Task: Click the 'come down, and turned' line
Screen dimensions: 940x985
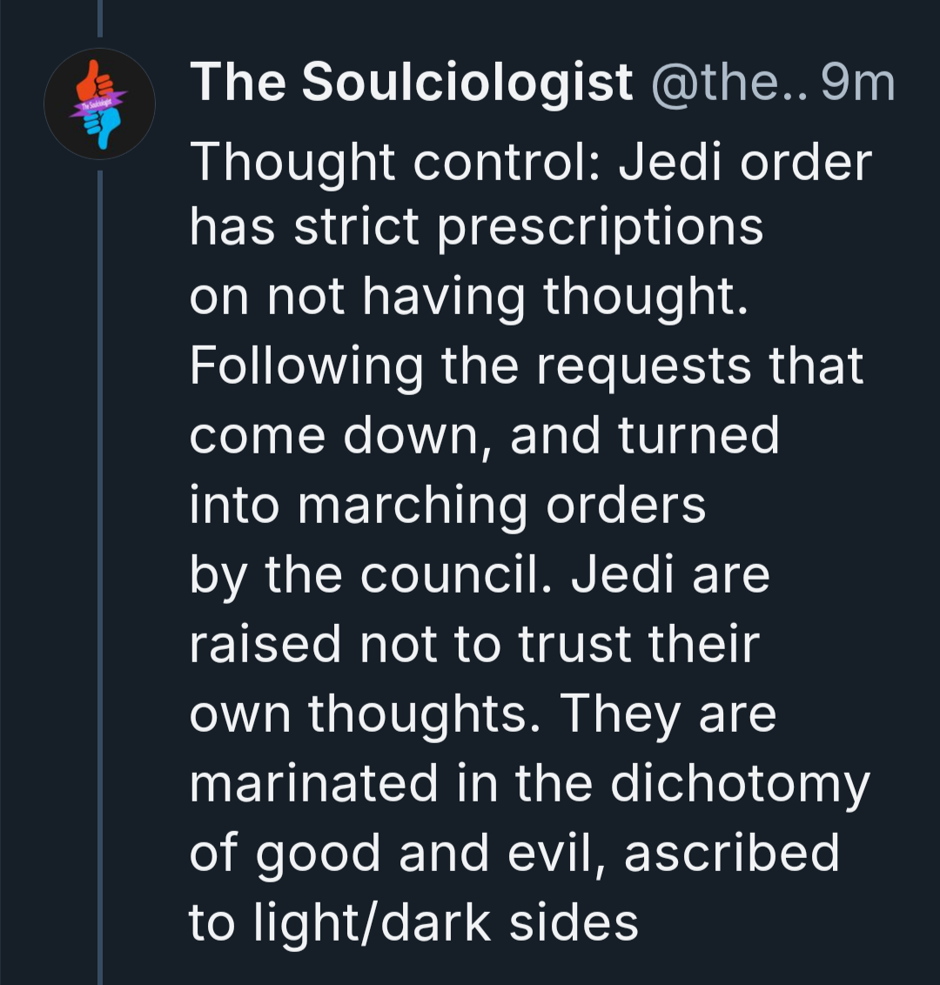Action: tap(485, 435)
